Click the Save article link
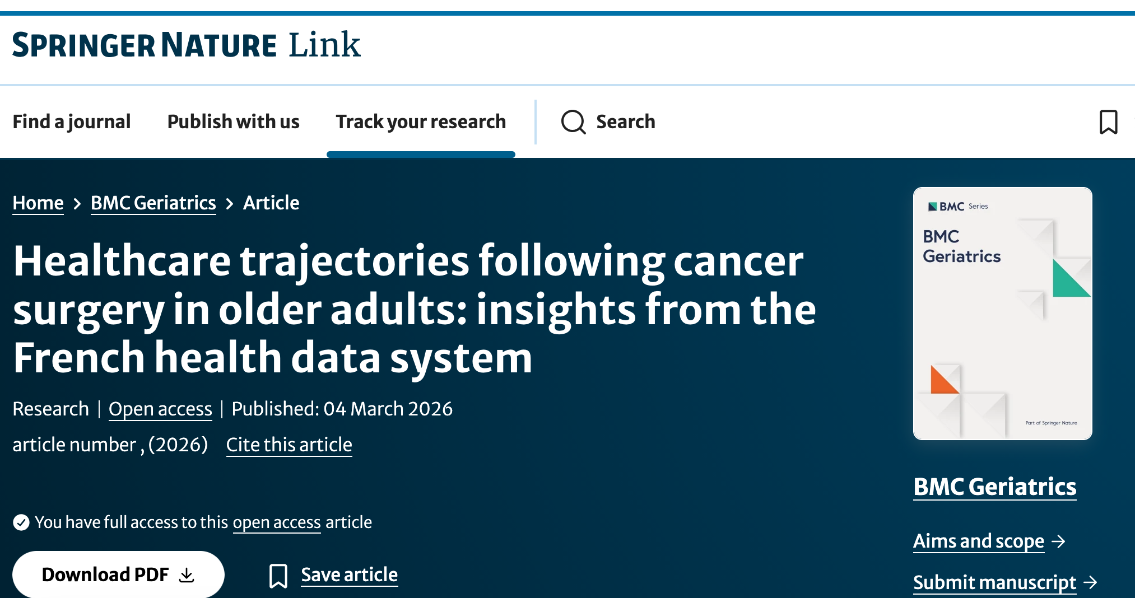 click(350, 575)
